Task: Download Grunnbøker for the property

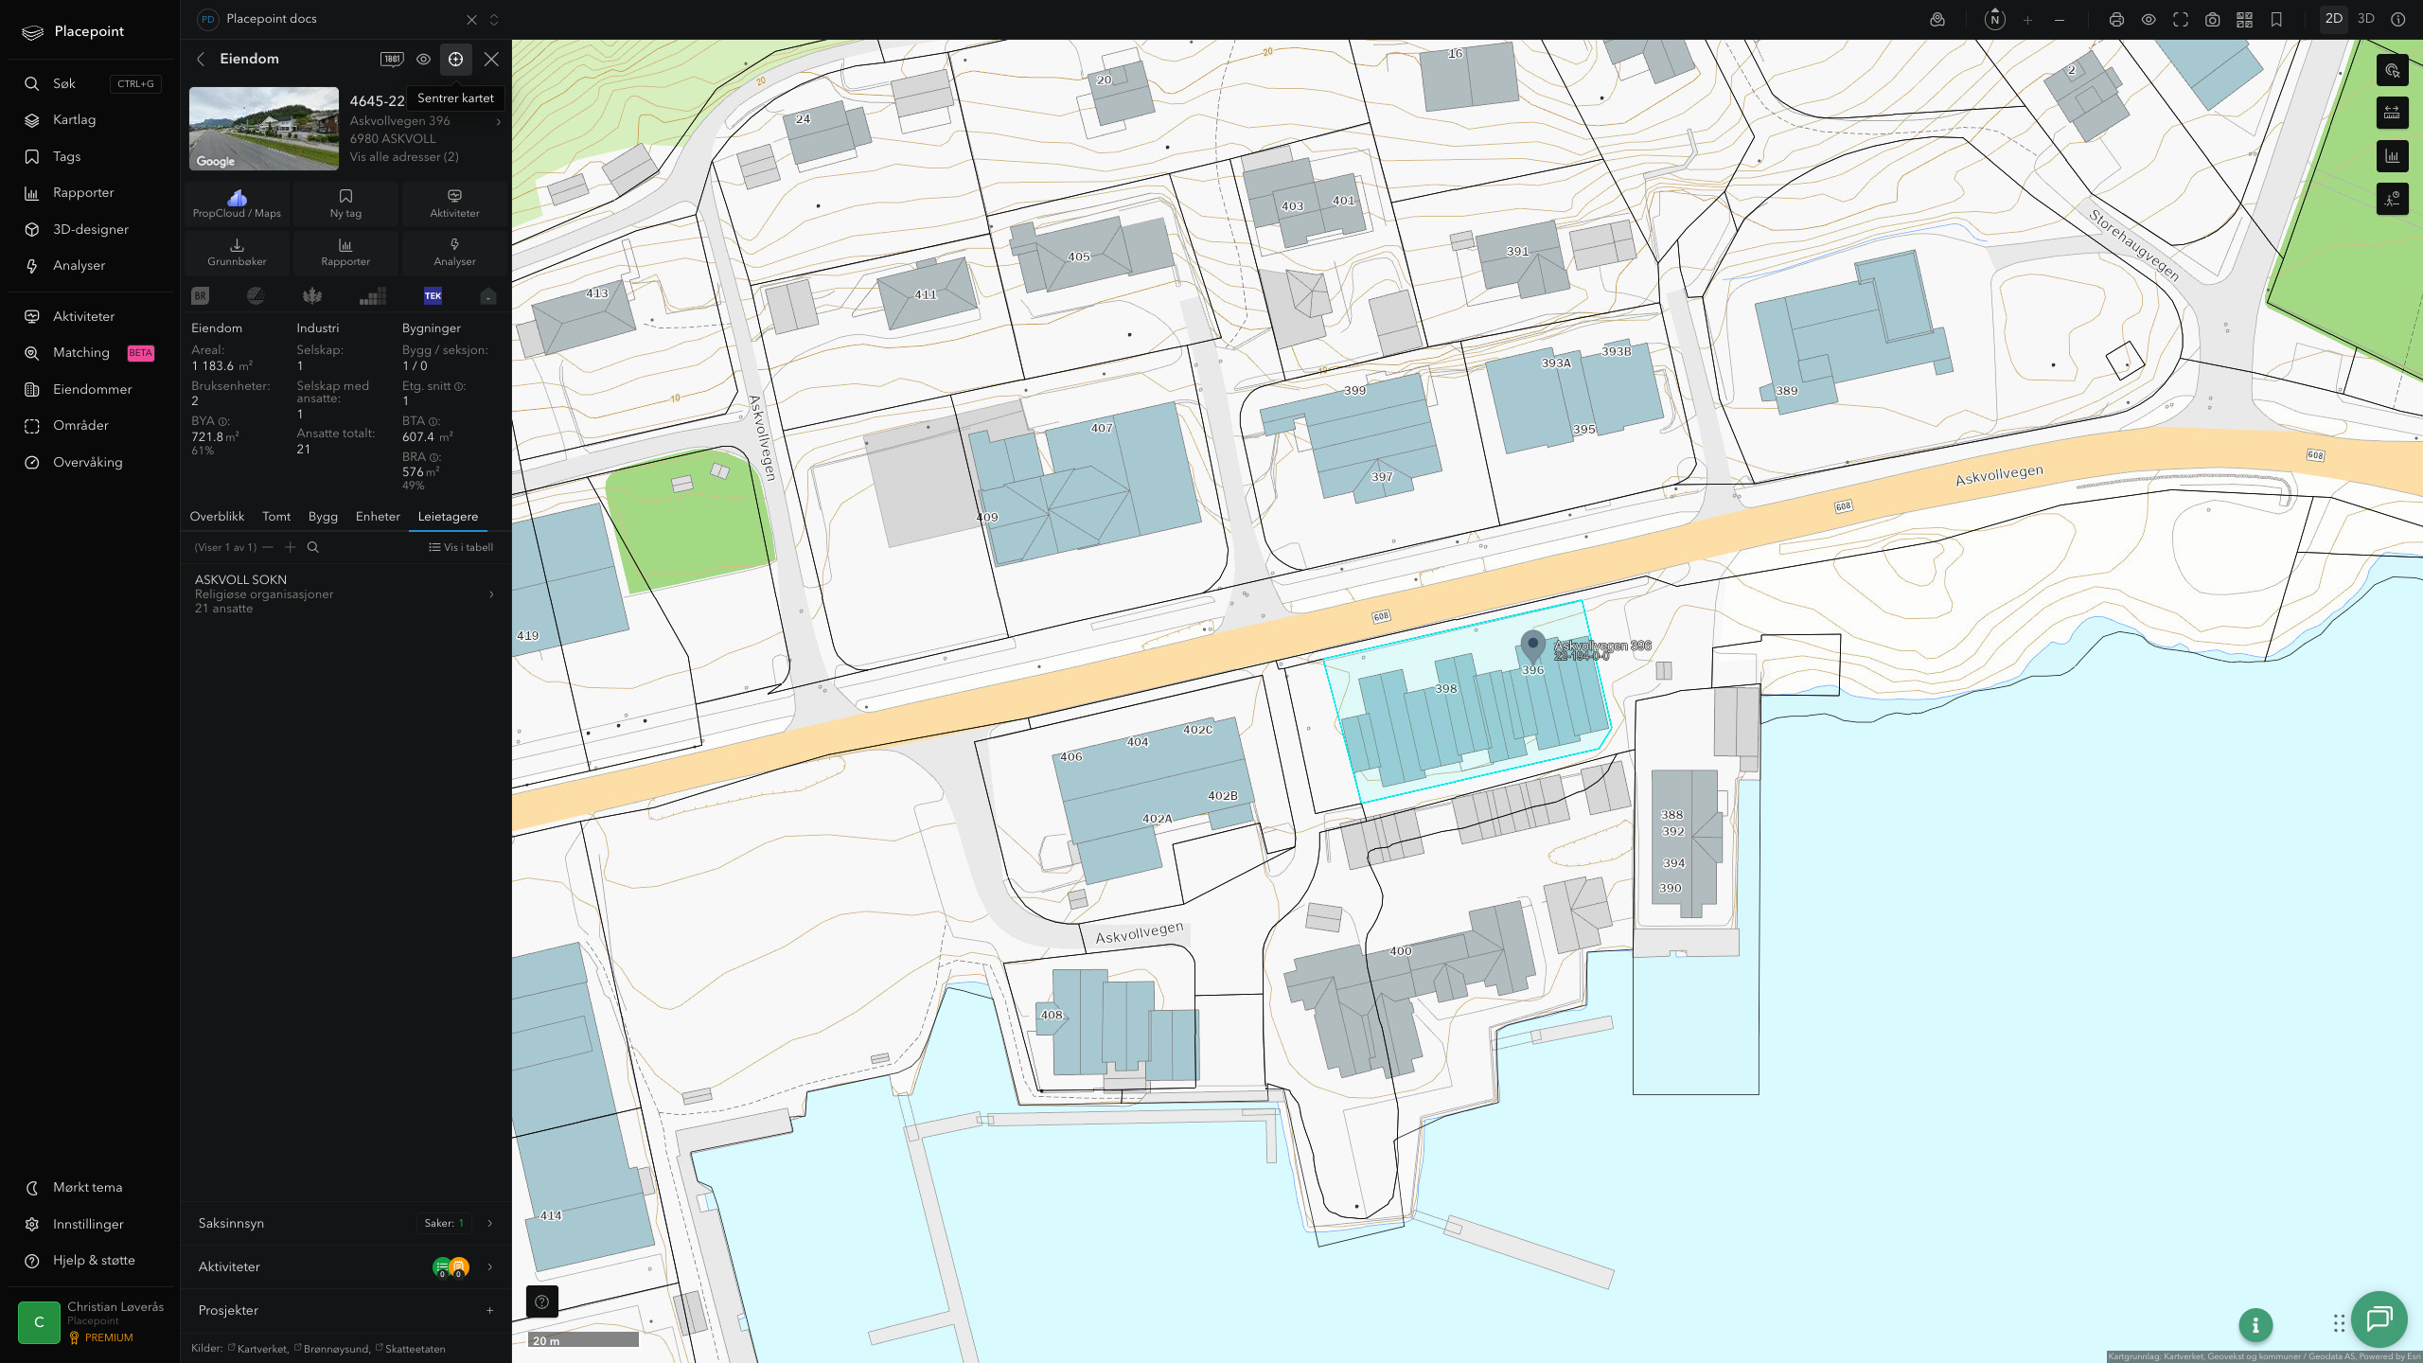Action: pyautogui.click(x=237, y=252)
